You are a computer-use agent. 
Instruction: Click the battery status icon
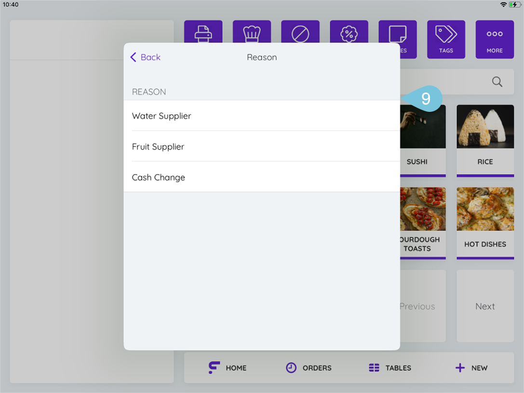pos(514,4)
